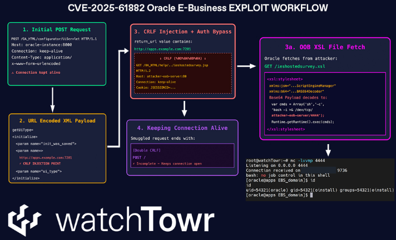Select the GET ieshostedsurvey.jsp request line
Viewport: 396px width, 240px height.
172,65
